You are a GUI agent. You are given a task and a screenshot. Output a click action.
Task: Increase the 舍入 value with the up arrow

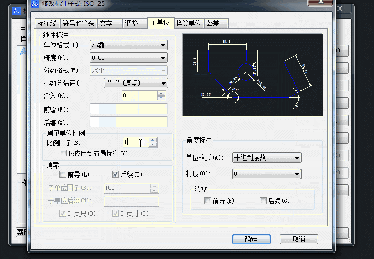point(161,93)
